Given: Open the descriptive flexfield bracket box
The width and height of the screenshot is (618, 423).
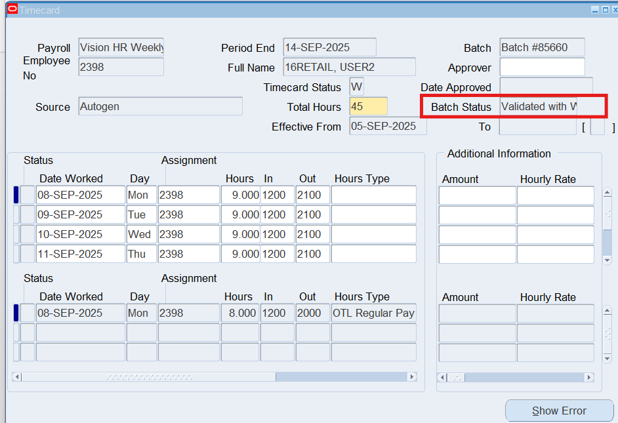Looking at the screenshot, I should click(597, 127).
